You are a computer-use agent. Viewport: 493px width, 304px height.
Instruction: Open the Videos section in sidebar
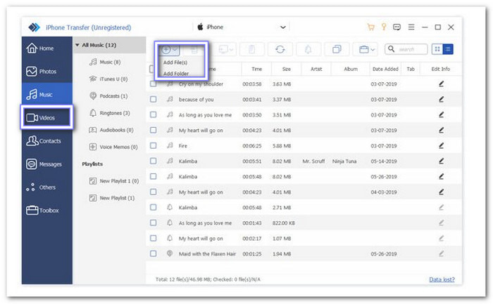click(46, 117)
